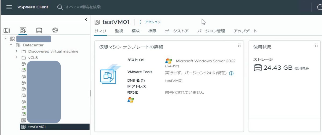322x135 pixels.
Task: Click the vCenter server icon in tree
Action: 12,39
